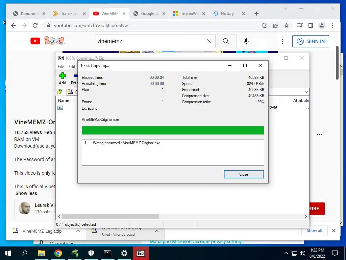
Task: Open the File menu in 7-Zip
Action: [x=61, y=67]
